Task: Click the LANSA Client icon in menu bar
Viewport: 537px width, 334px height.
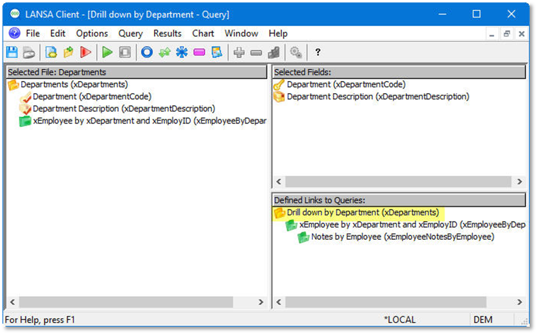Action: click(15, 33)
